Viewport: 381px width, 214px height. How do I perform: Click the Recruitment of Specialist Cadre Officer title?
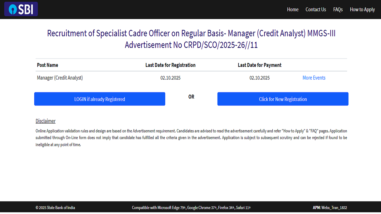click(191, 33)
